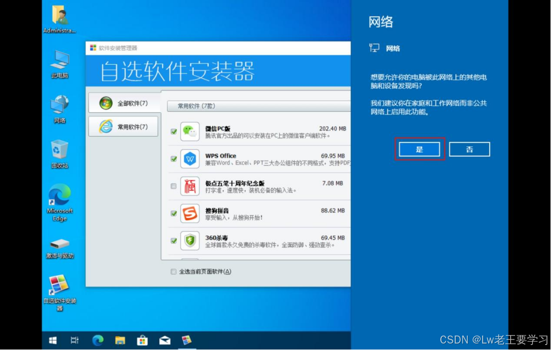Image resolution: width=551 pixels, height=350 pixels.
Task: Click the 88.62 MB size text
Action: pos(333,211)
